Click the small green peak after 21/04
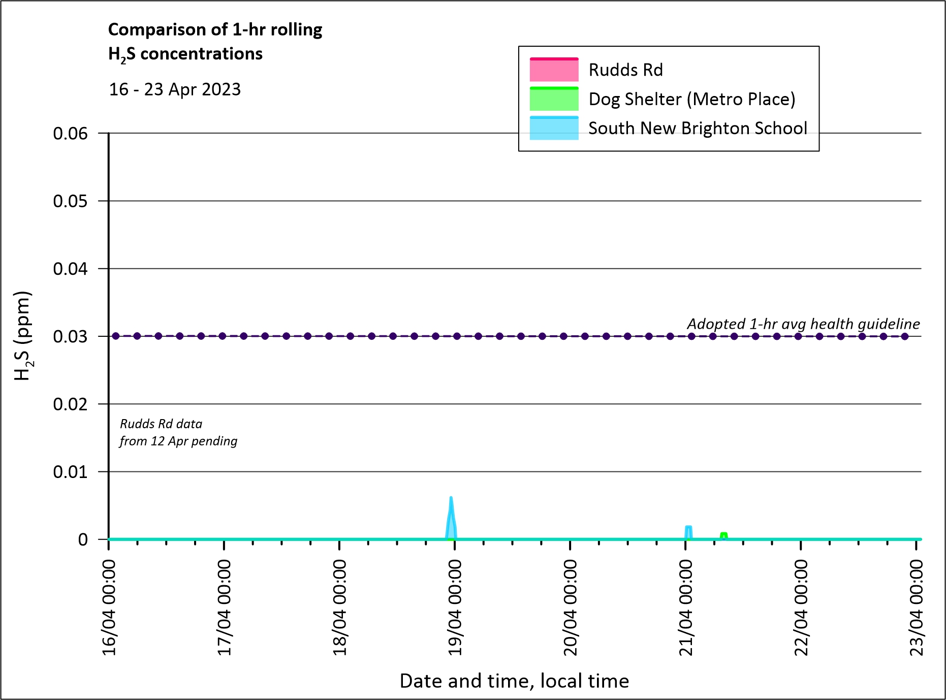 pos(724,535)
